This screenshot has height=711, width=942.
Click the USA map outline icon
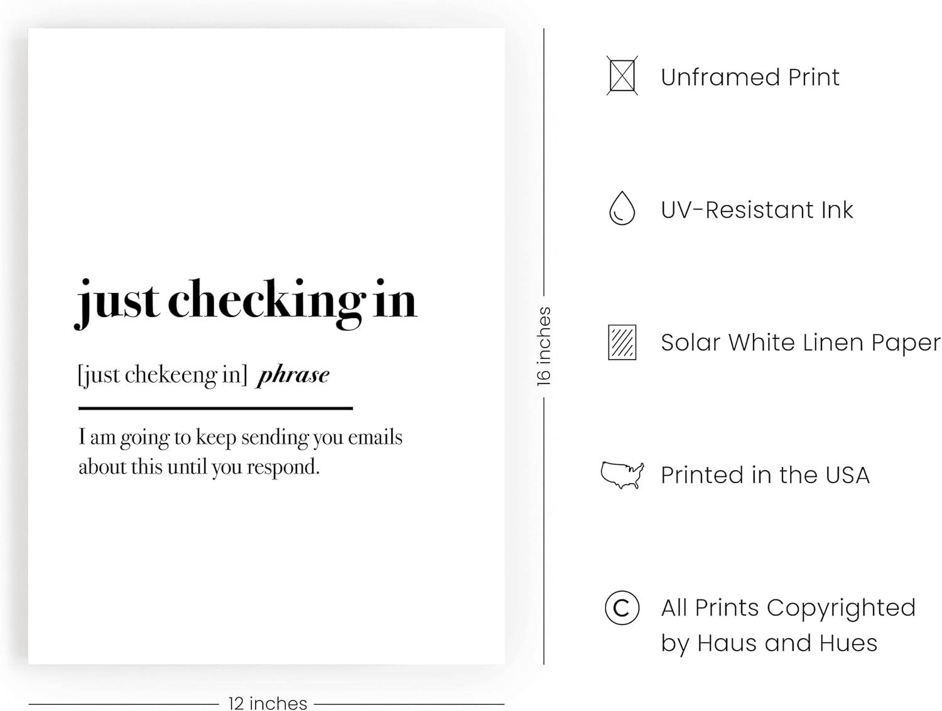(622, 474)
